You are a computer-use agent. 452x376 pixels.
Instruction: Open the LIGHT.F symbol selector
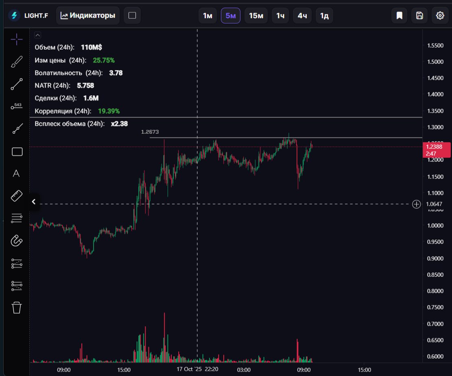(28, 15)
